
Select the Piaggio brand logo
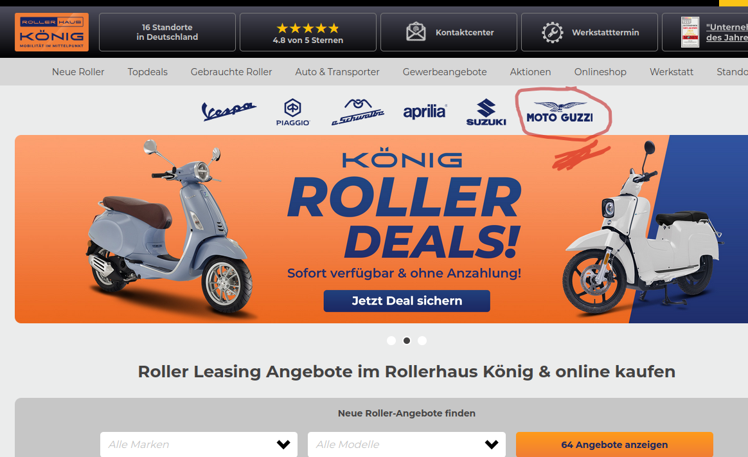coord(293,112)
